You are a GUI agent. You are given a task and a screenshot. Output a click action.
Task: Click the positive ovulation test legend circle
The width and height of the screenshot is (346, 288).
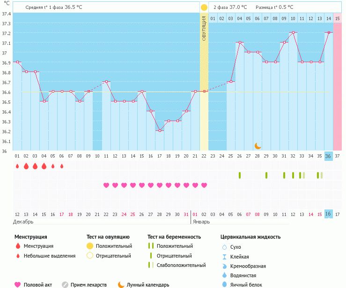pyautogui.click(x=90, y=246)
